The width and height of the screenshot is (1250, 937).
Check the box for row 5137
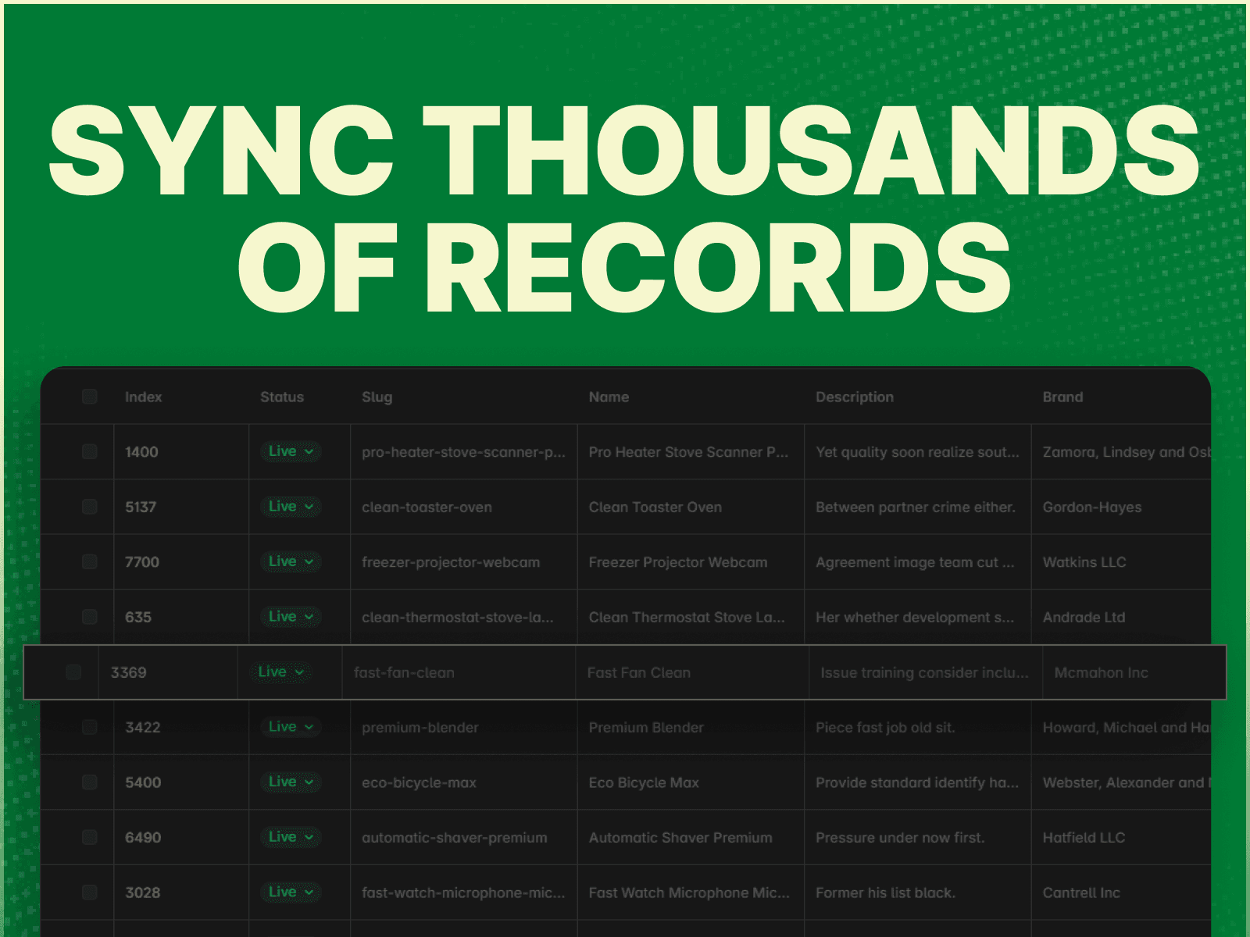point(90,507)
